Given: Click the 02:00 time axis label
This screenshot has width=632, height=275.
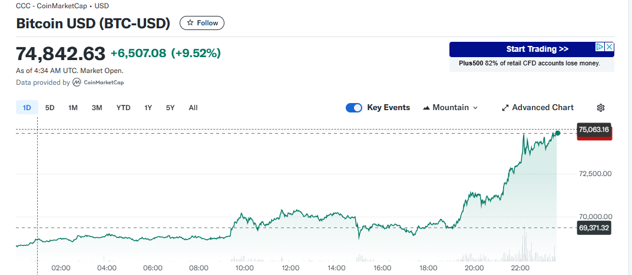Looking at the screenshot, I should tap(61, 268).
